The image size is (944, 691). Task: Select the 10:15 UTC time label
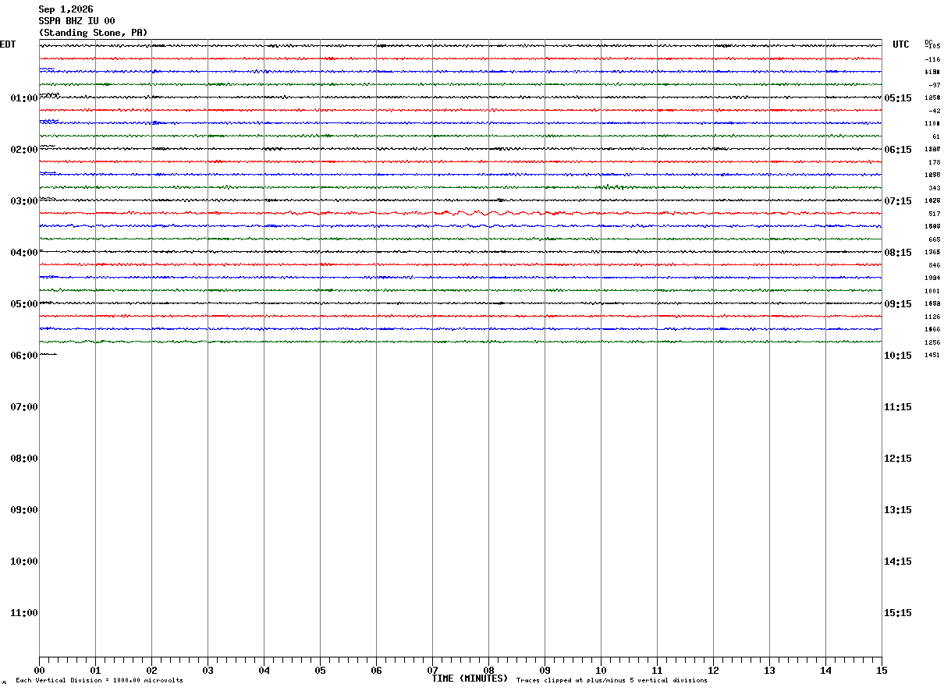click(x=897, y=356)
